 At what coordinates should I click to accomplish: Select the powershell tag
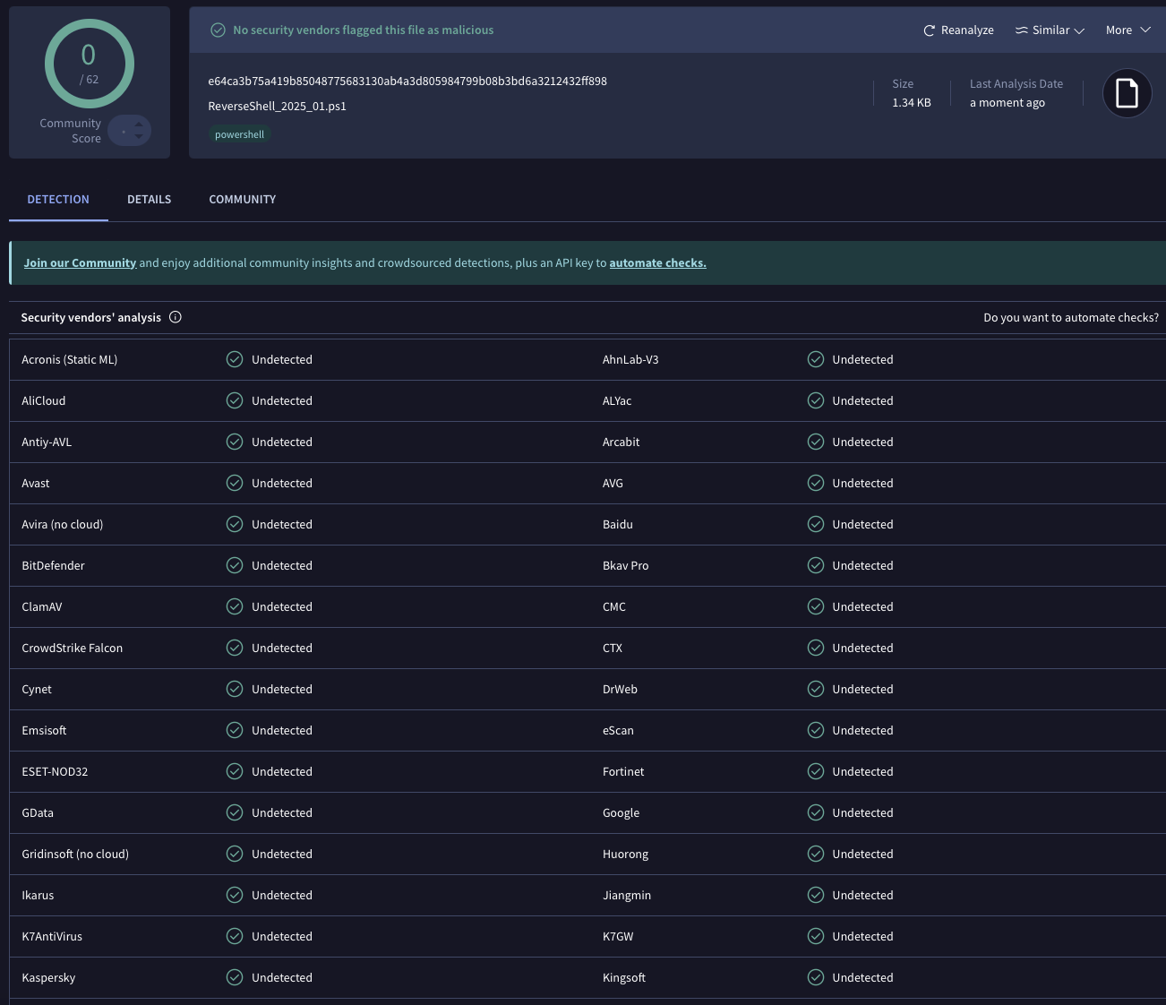(x=239, y=134)
